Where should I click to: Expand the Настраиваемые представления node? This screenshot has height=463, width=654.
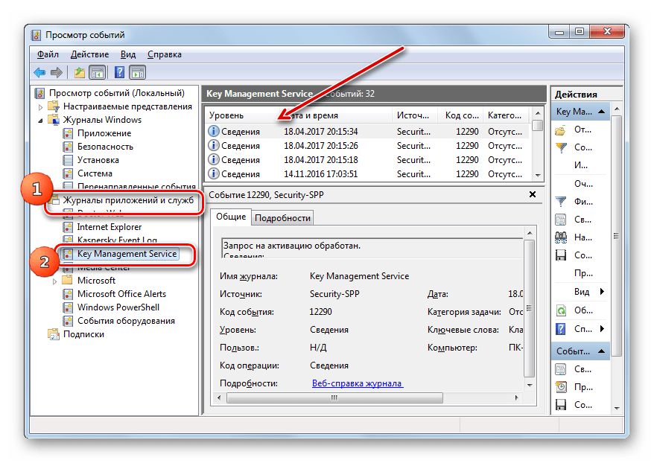tap(40, 106)
